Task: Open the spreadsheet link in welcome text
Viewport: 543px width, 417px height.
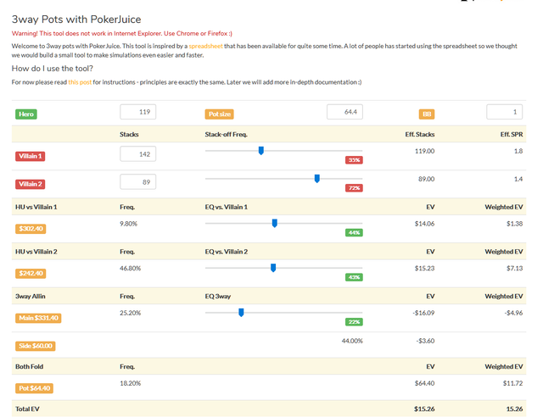Action: pos(205,46)
